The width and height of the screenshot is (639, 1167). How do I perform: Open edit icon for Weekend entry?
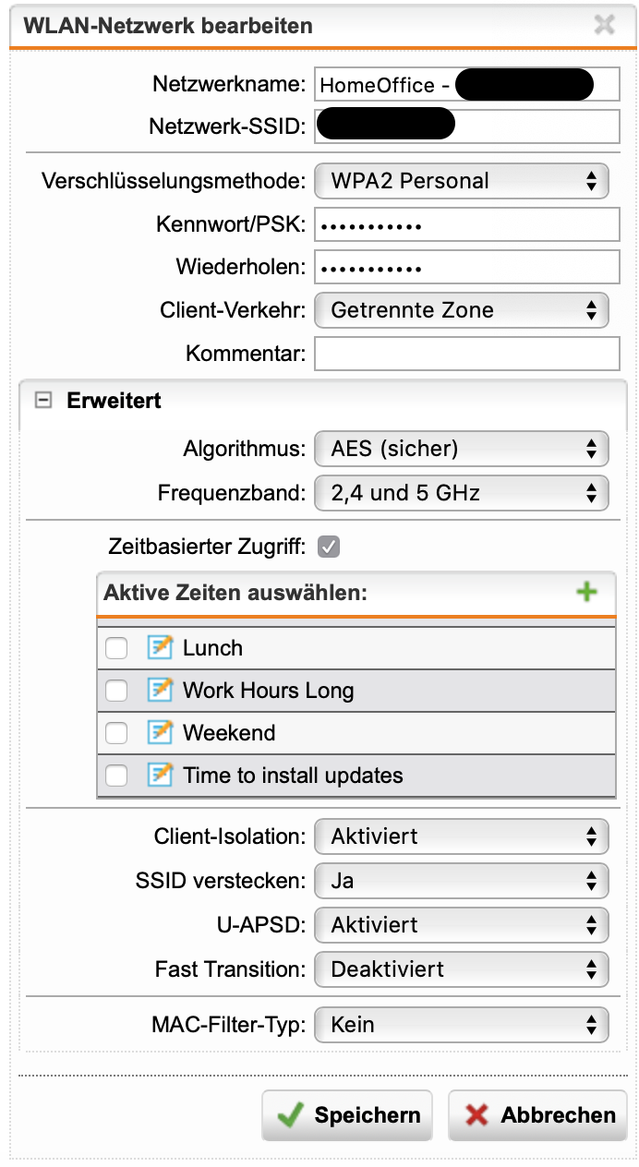click(161, 733)
